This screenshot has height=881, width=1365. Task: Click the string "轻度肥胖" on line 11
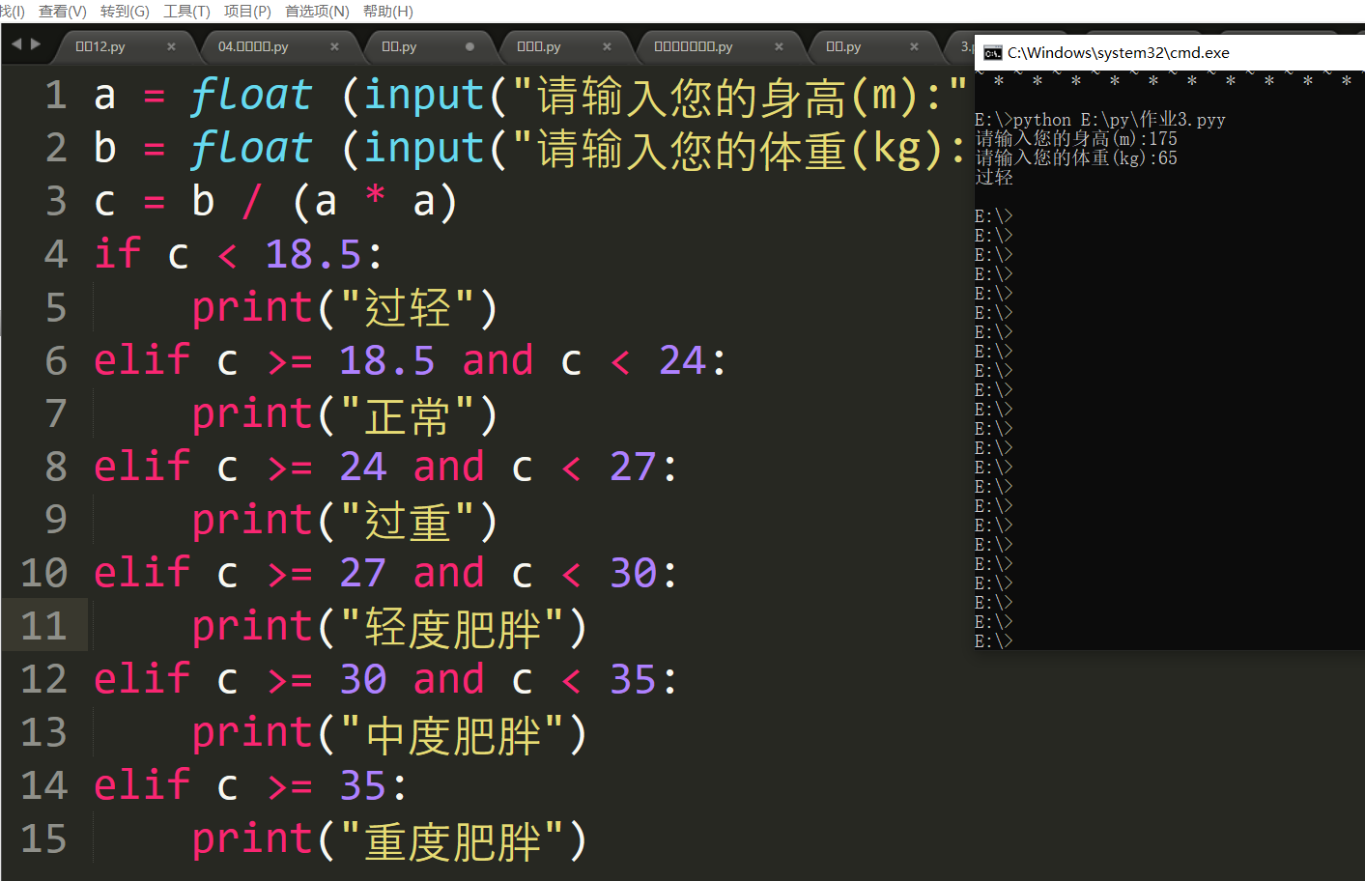click(452, 627)
